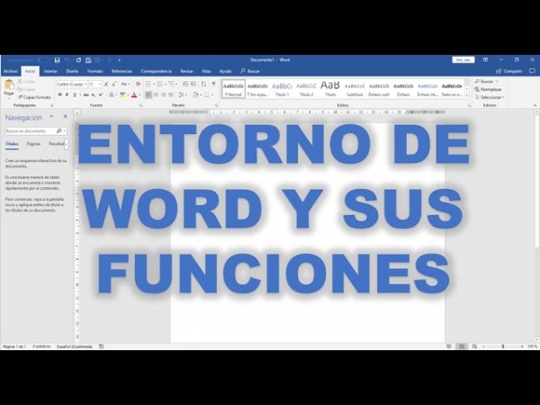Click the Save icon in quick access toolbar
Viewport: 540px width, 405px height.
tap(58, 60)
